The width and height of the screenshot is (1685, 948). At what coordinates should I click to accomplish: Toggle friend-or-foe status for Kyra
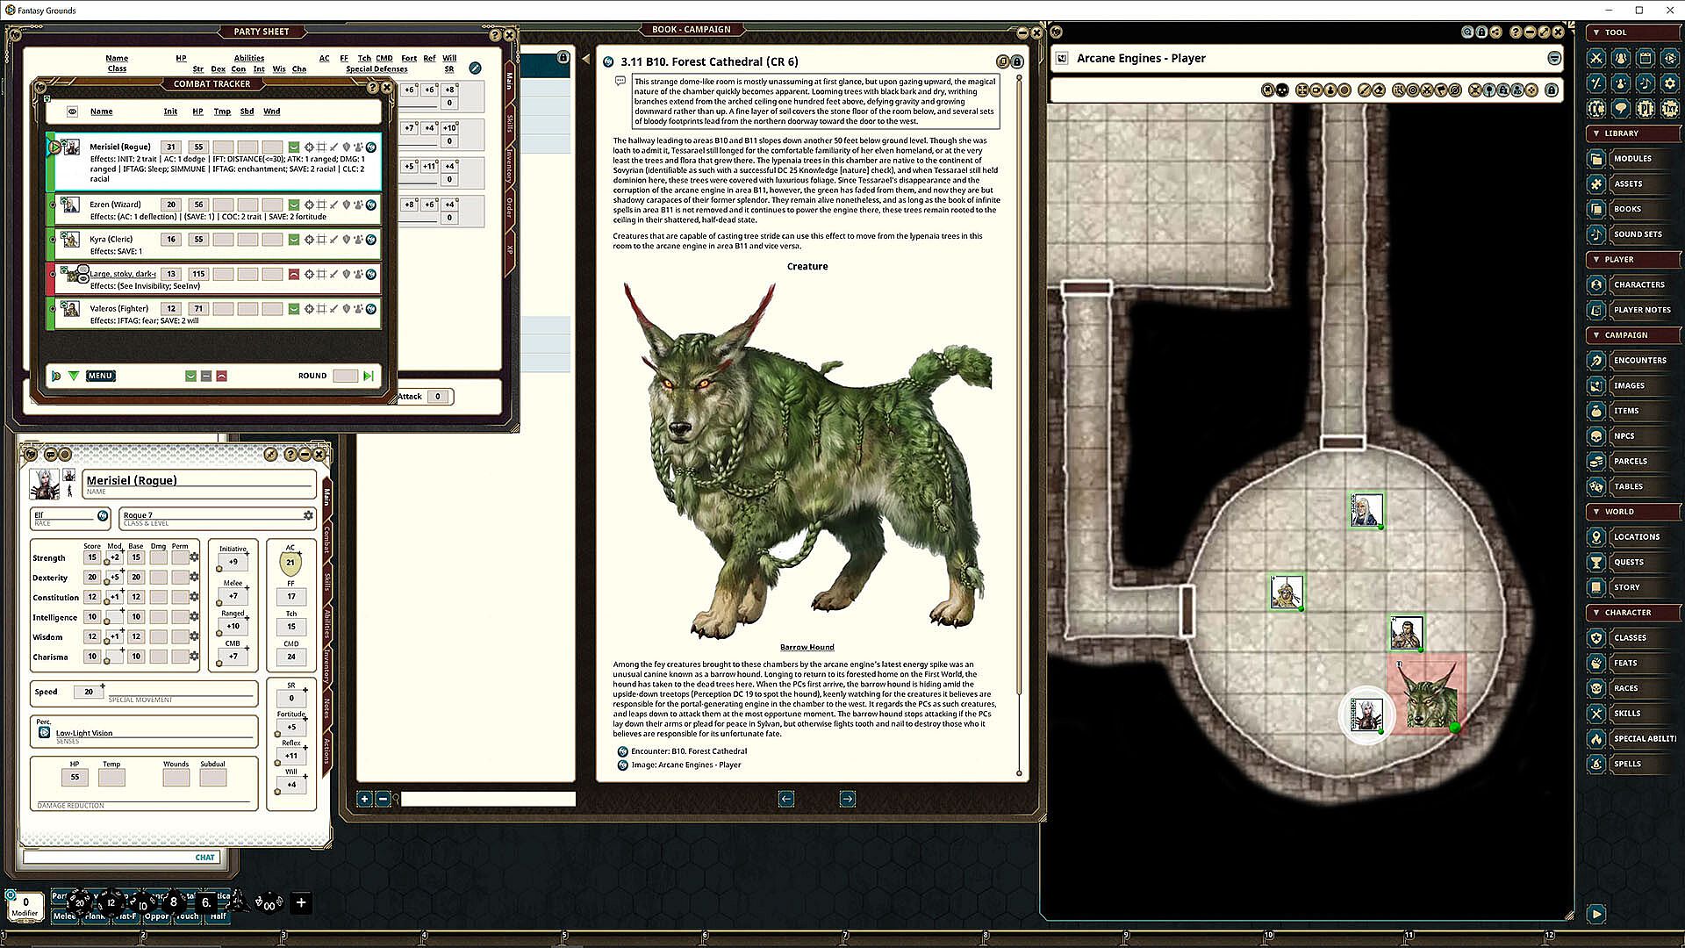[x=294, y=240]
